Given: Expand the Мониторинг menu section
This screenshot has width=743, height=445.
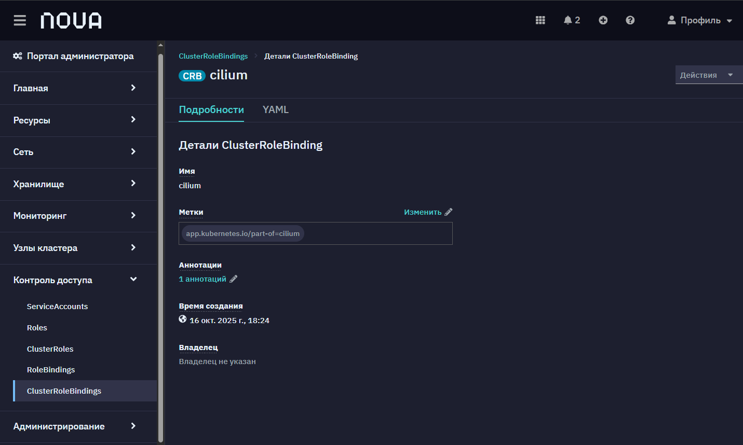Looking at the screenshot, I should click(x=78, y=216).
